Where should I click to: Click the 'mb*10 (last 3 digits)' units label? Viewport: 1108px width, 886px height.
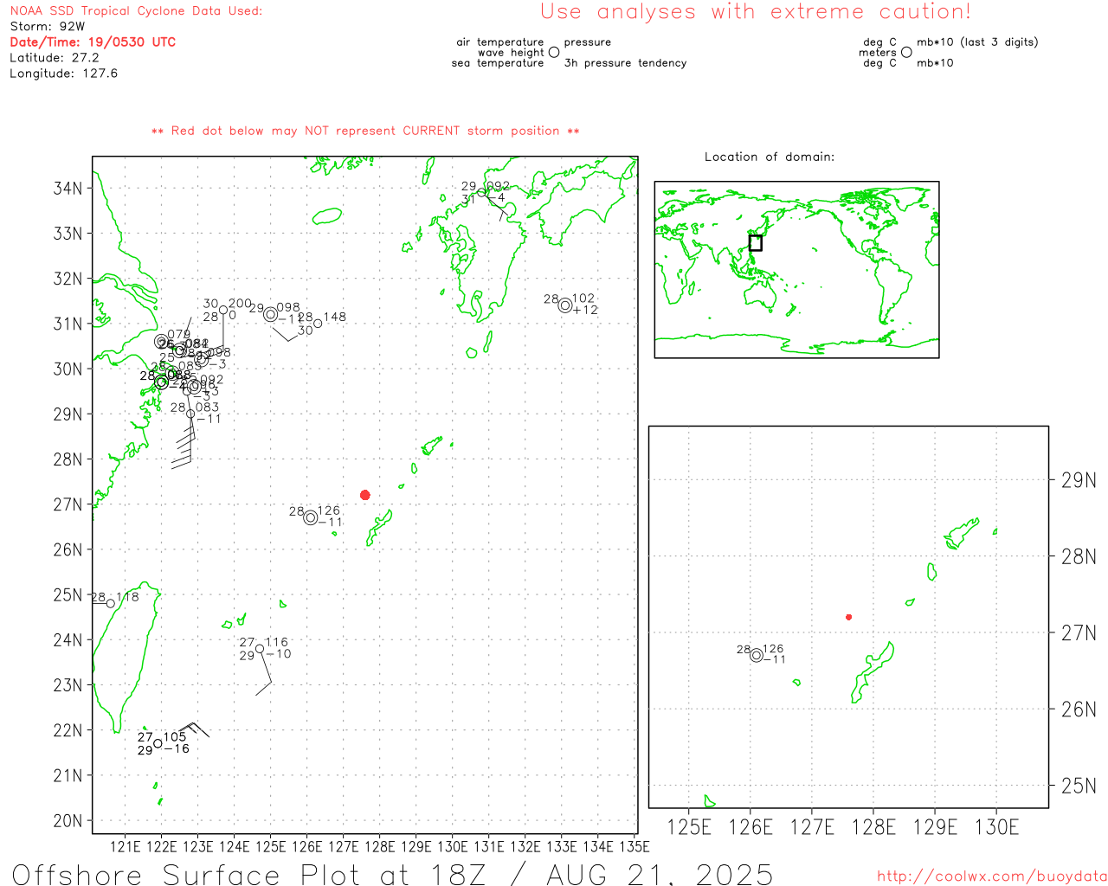pyautogui.click(x=977, y=42)
